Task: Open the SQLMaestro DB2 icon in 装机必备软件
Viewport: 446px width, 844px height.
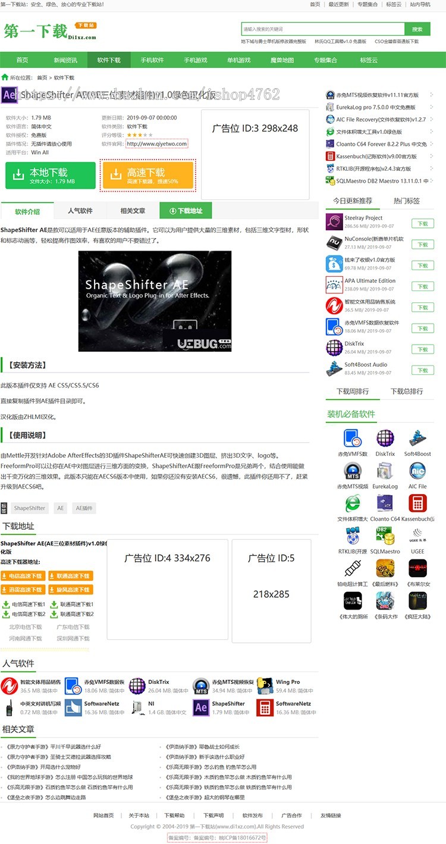Action: click(385, 536)
